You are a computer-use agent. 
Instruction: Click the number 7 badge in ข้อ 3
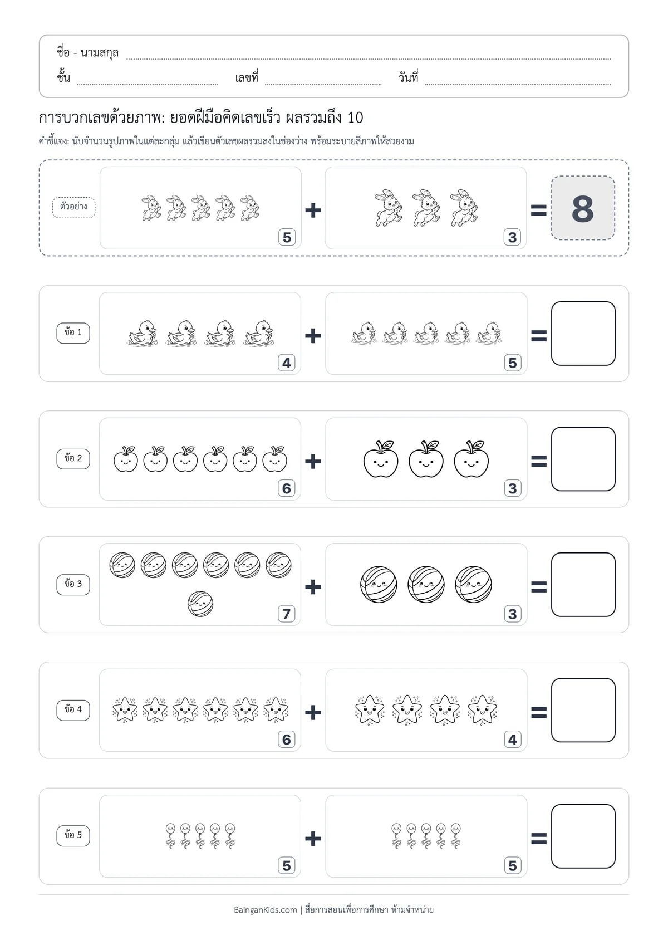[x=286, y=614]
